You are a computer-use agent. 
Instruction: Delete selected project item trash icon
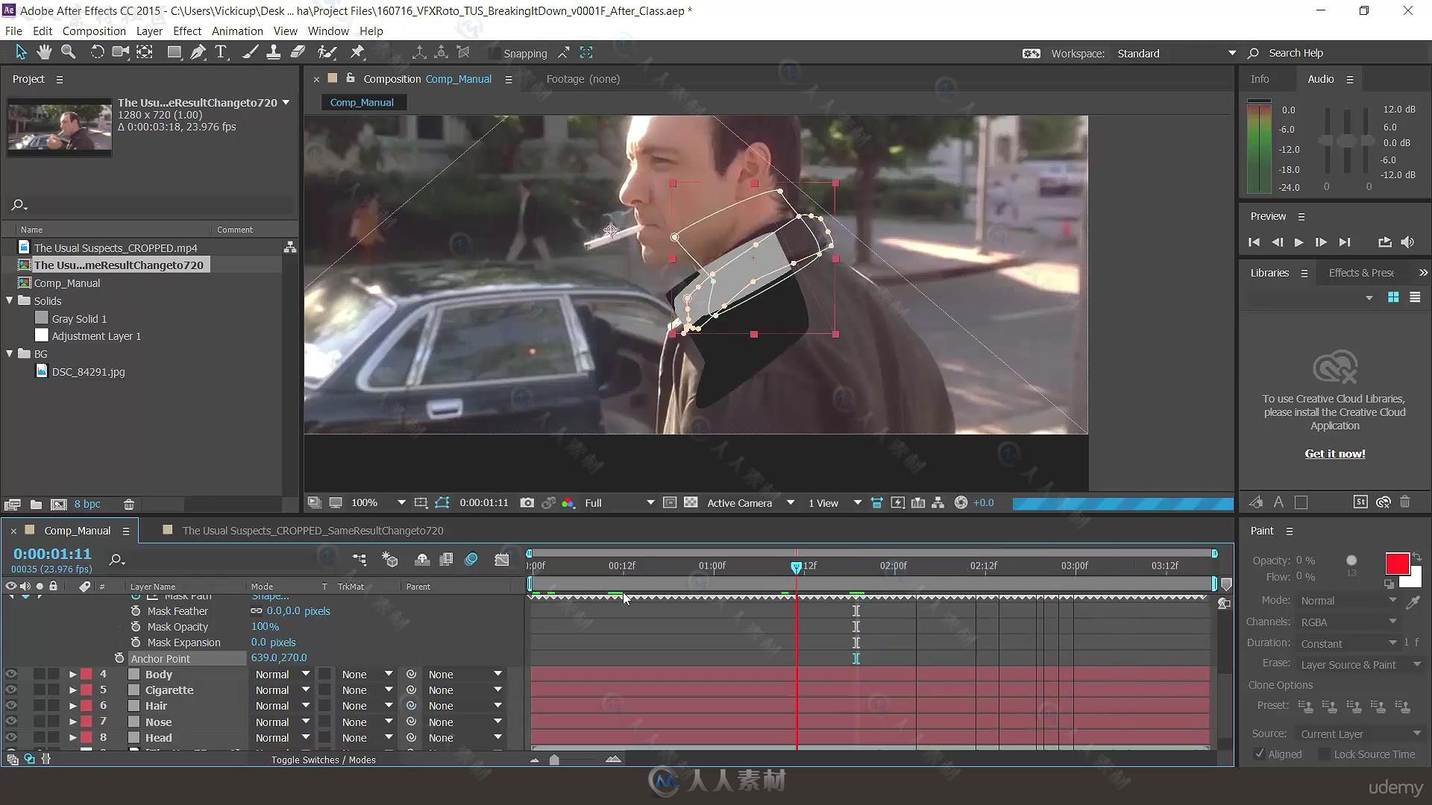click(129, 505)
